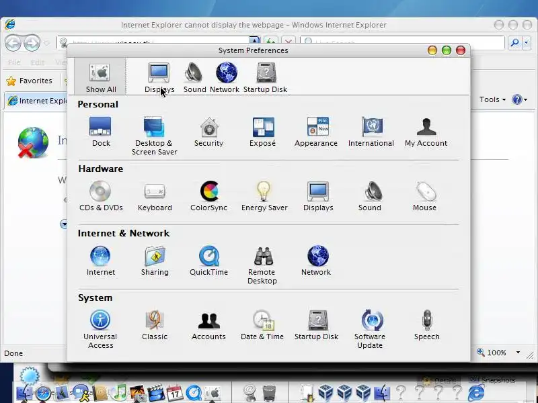The height and width of the screenshot is (403, 538).
Task: Open the ColorSync preference pane
Action: pyautogui.click(x=208, y=196)
